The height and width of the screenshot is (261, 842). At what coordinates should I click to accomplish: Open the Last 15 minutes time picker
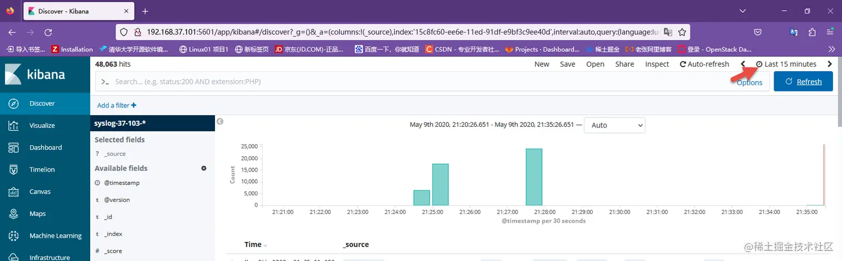(786, 64)
